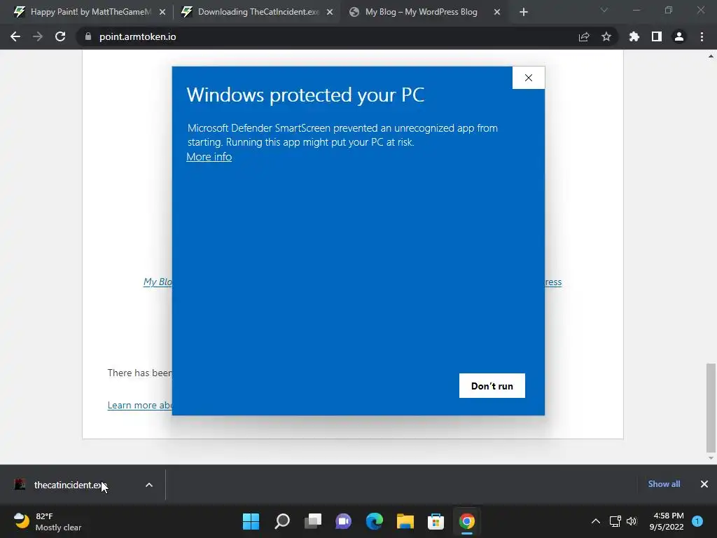
Task: Switch to Downloading TheCatIncident.exe tab
Action: [x=258, y=12]
